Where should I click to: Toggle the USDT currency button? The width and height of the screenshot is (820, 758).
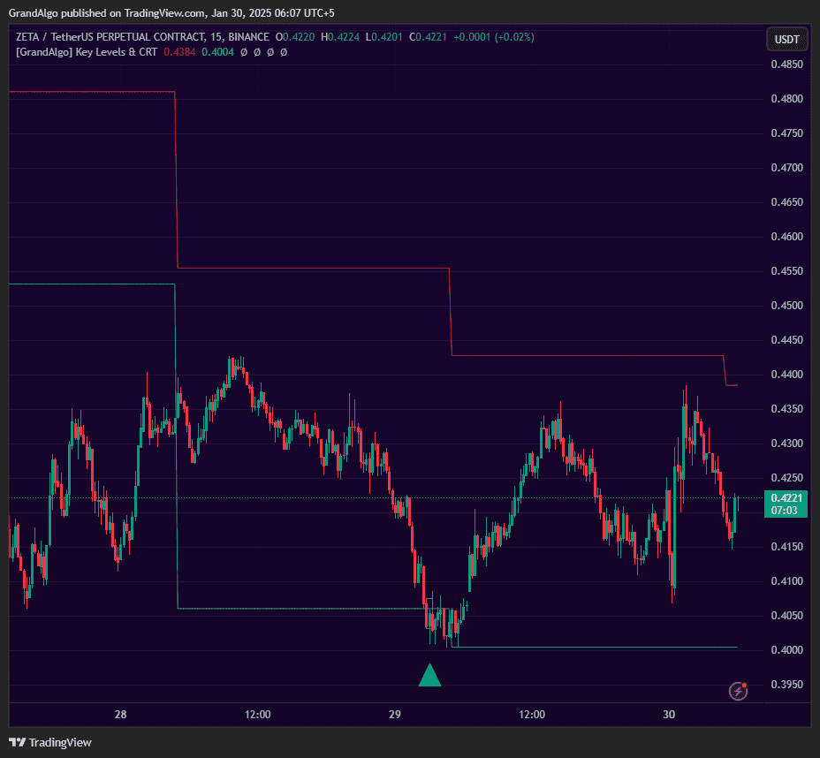click(786, 39)
